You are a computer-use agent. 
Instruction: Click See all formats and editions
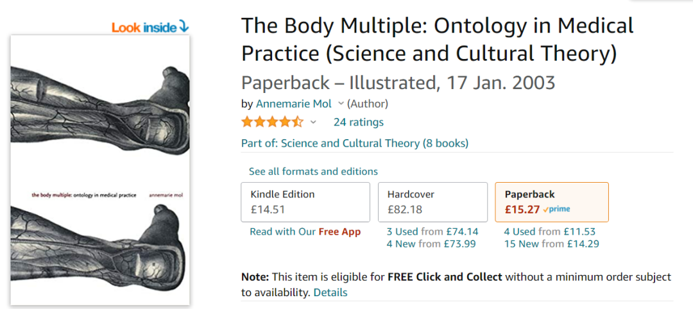click(313, 171)
